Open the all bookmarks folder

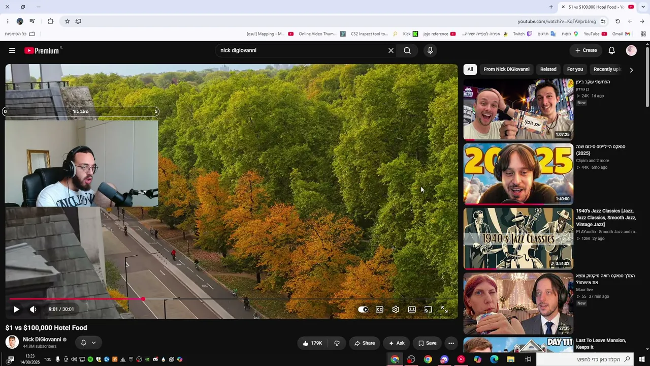[20, 34]
